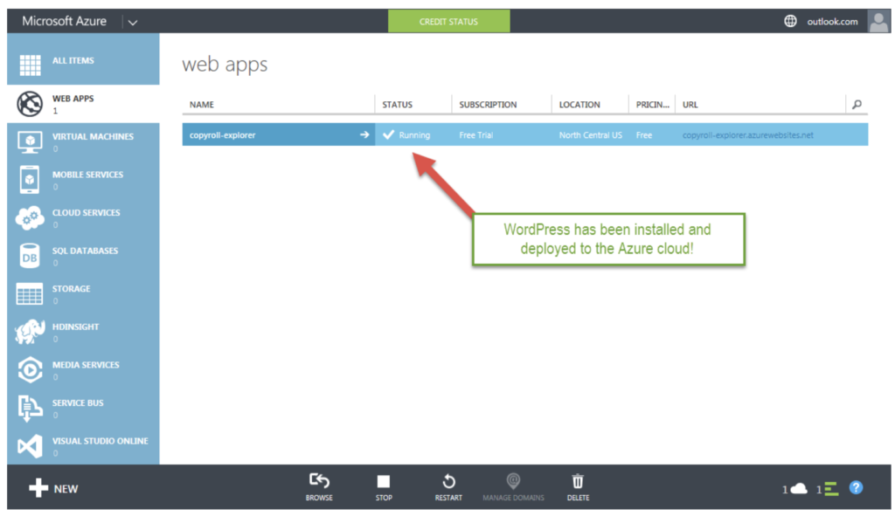Click the Web Apps globe icon
This screenshot has width=895, height=516.
[x=30, y=104]
